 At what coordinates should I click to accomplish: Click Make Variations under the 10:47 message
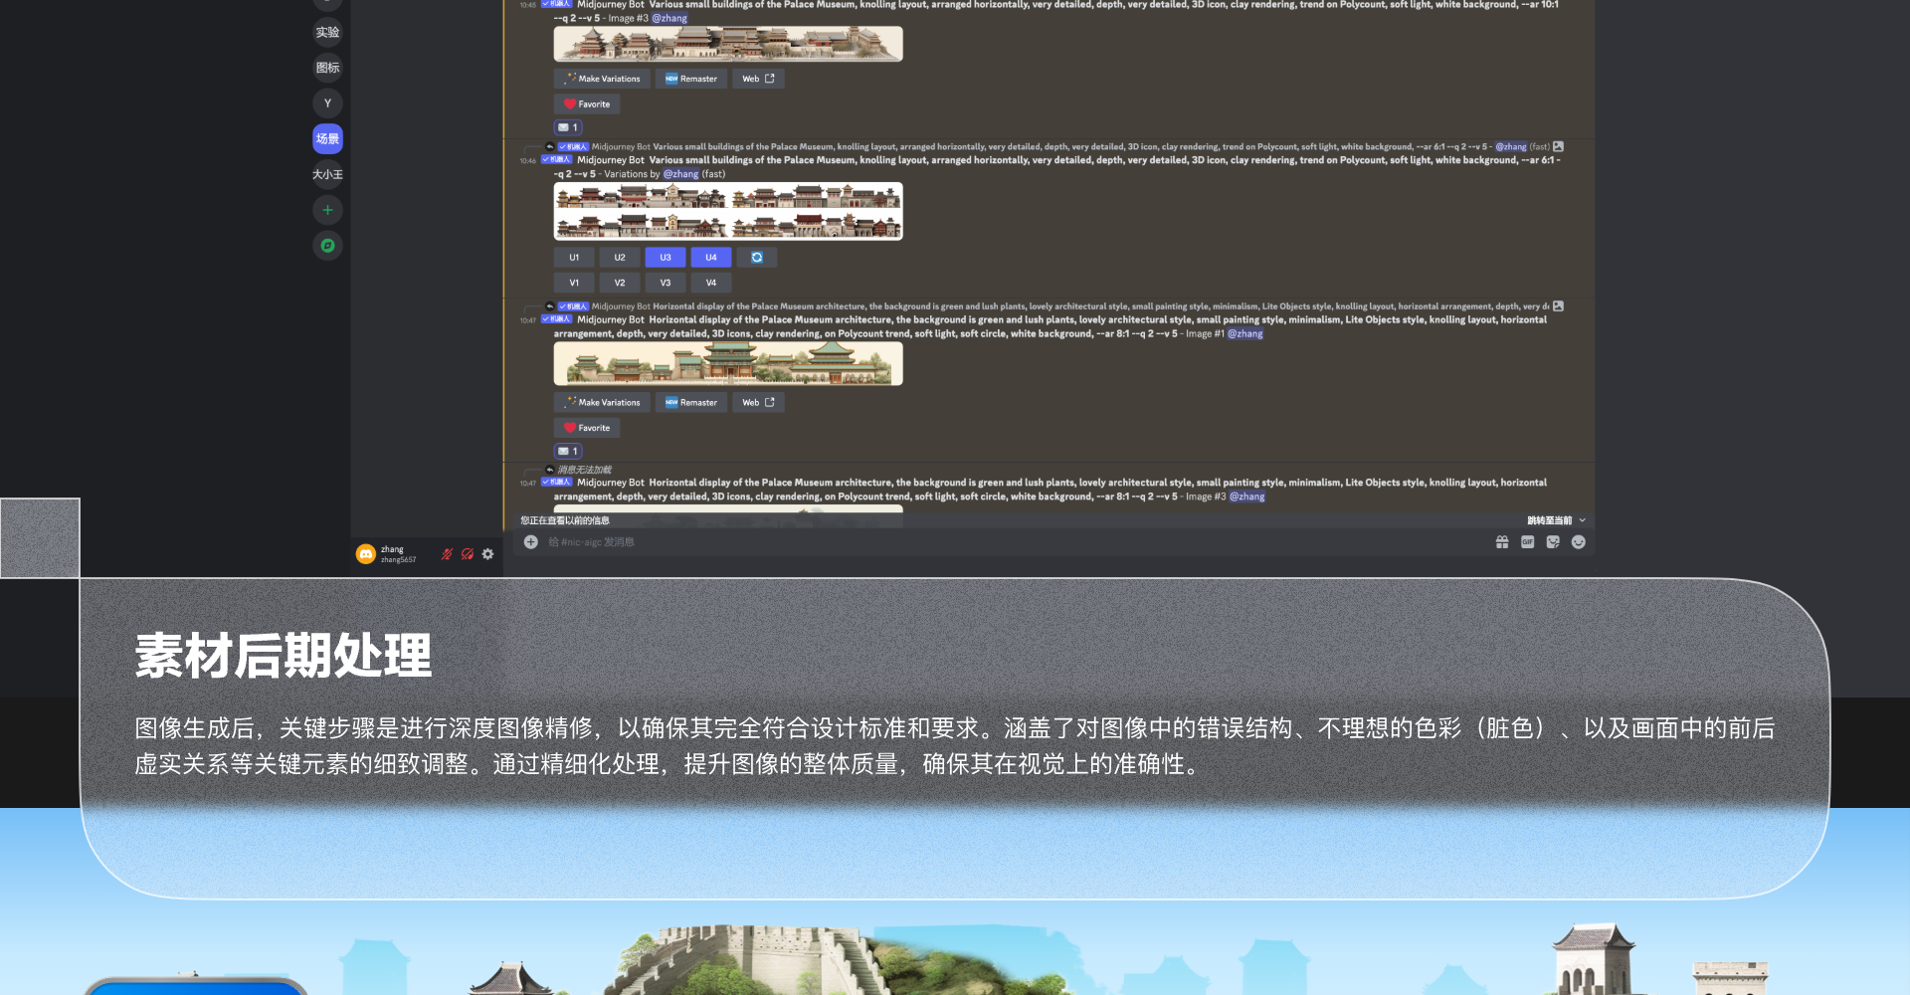click(x=602, y=403)
